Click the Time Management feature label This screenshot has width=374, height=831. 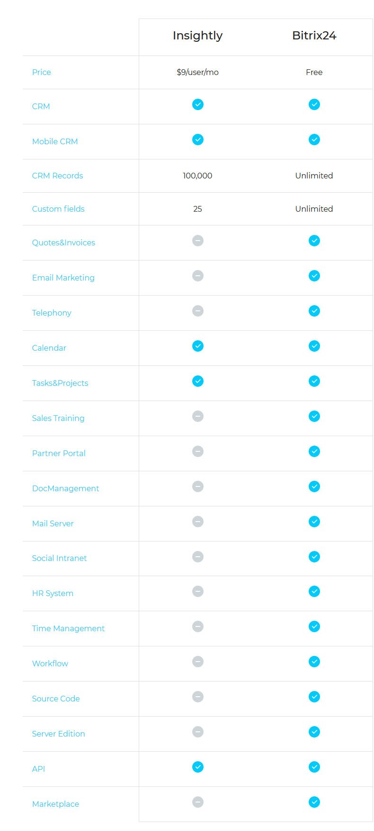click(68, 628)
